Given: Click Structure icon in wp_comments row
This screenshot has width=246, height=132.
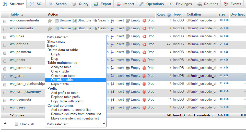Looking at the screenshot, I should pyautogui.click(x=75, y=28).
